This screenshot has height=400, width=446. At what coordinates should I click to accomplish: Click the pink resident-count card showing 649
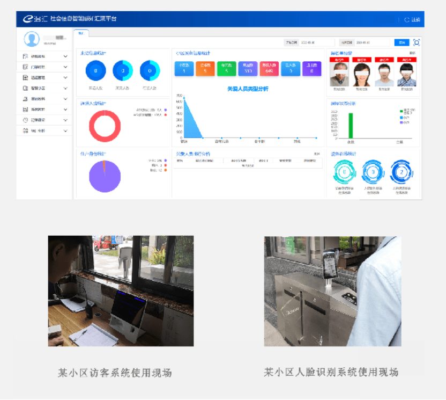269,68
